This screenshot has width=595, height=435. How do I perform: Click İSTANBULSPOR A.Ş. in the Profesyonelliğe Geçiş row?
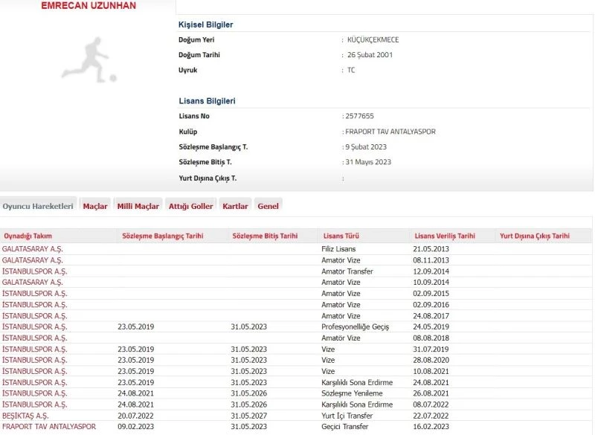pos(34,326)
